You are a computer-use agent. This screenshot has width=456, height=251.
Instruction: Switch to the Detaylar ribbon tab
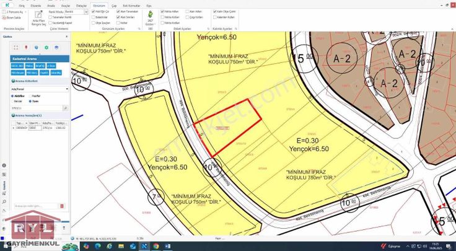(81, 5)
